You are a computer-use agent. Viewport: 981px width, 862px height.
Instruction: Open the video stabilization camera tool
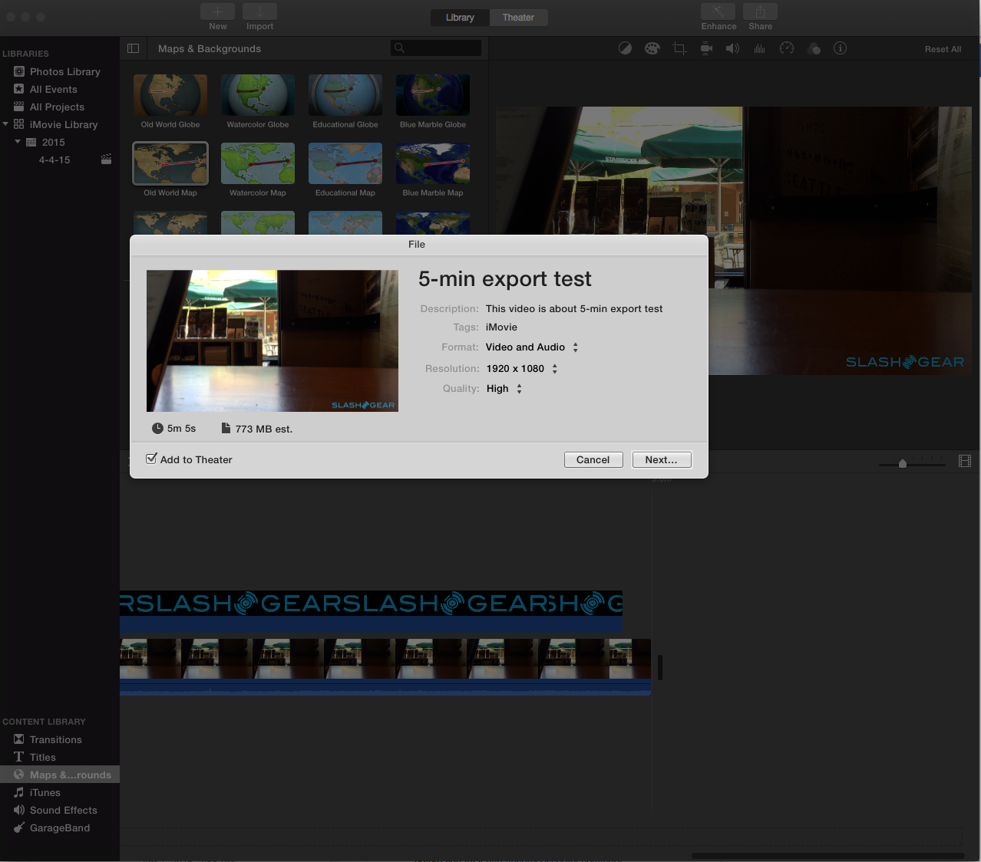click(706, 48)
